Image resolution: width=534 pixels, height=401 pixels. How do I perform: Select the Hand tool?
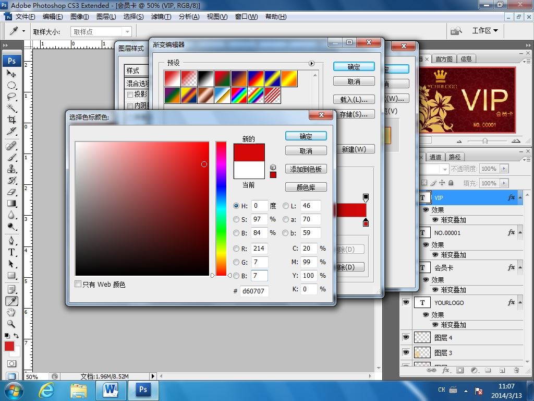click(11, 312)
